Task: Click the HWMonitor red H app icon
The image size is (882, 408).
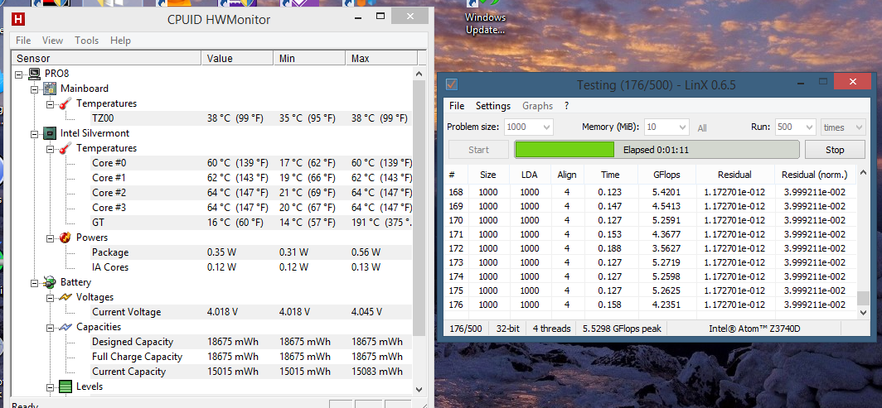Action: pos(18,19)
